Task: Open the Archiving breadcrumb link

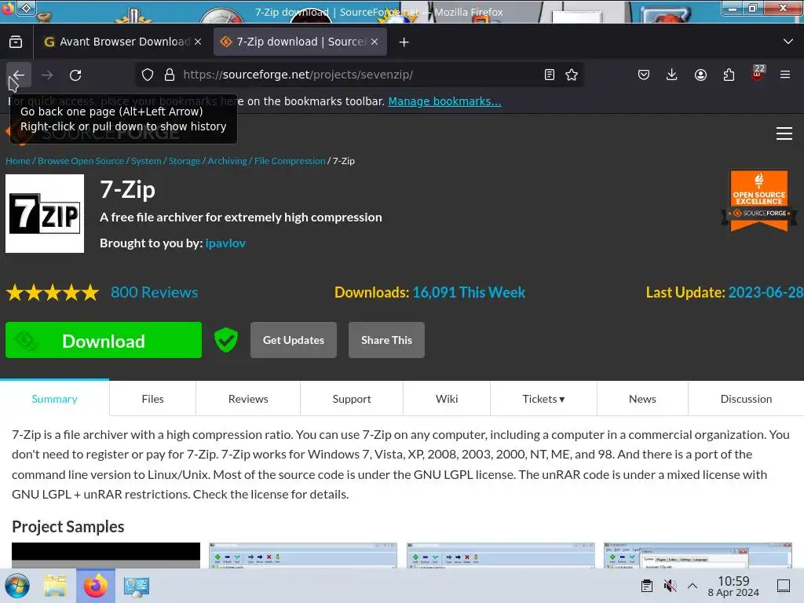Action: [227, 161]
